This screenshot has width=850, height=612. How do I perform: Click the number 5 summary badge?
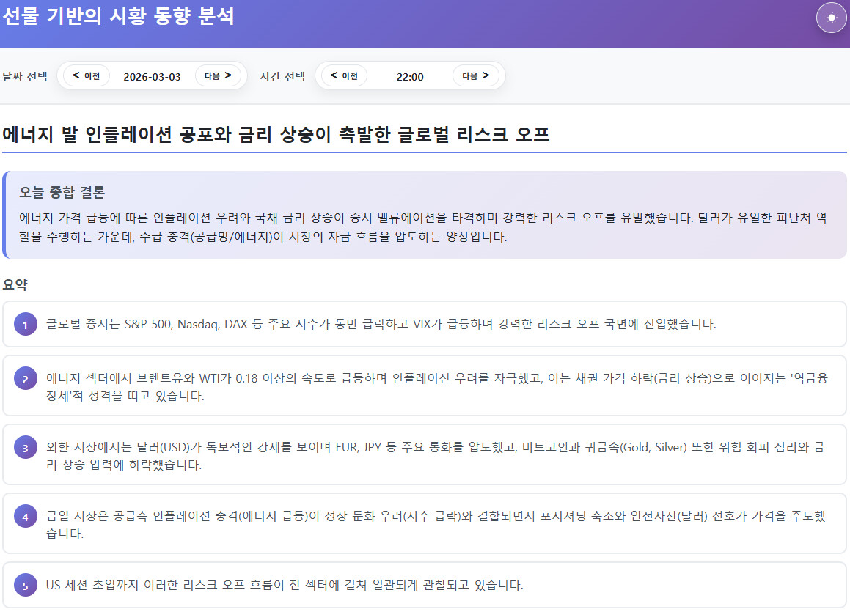[x=25, y=586]
